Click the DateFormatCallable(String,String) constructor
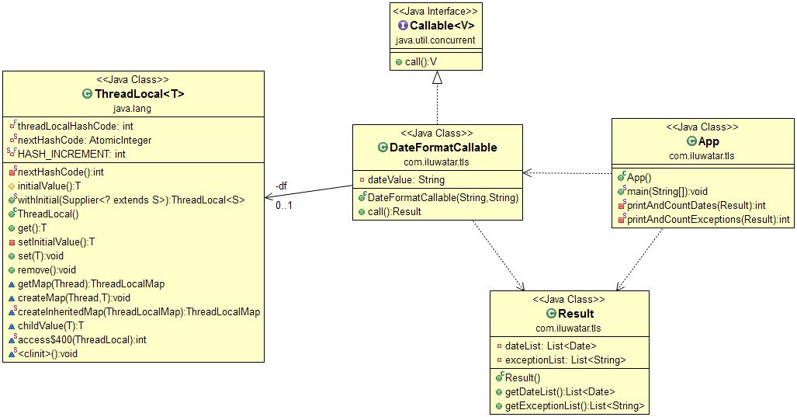Image resolution: width=797 pixels, height=417 pixels. [x=442, y=197]
